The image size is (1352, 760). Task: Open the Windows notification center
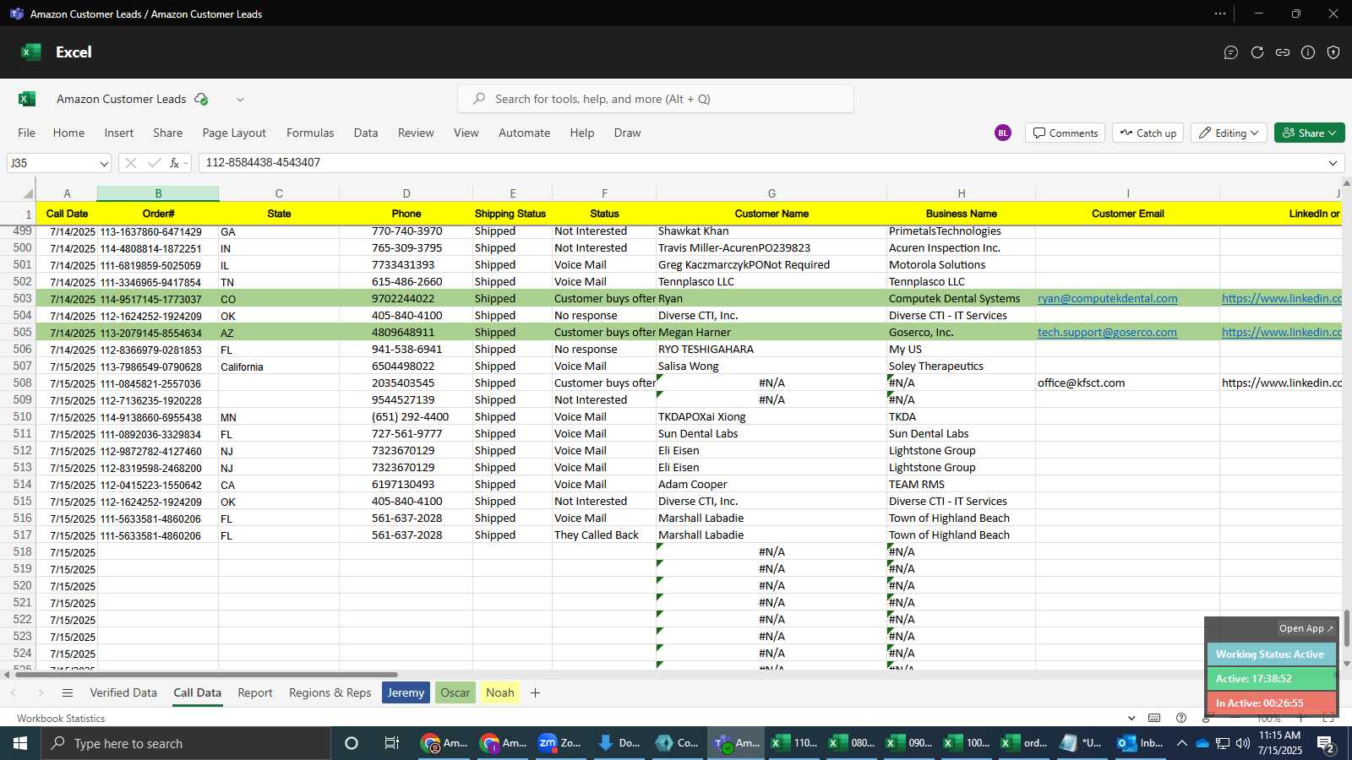(x=1326, y=744)
